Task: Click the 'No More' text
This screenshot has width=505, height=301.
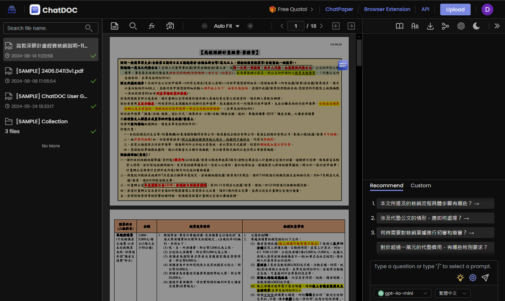Action: [51, 146]
